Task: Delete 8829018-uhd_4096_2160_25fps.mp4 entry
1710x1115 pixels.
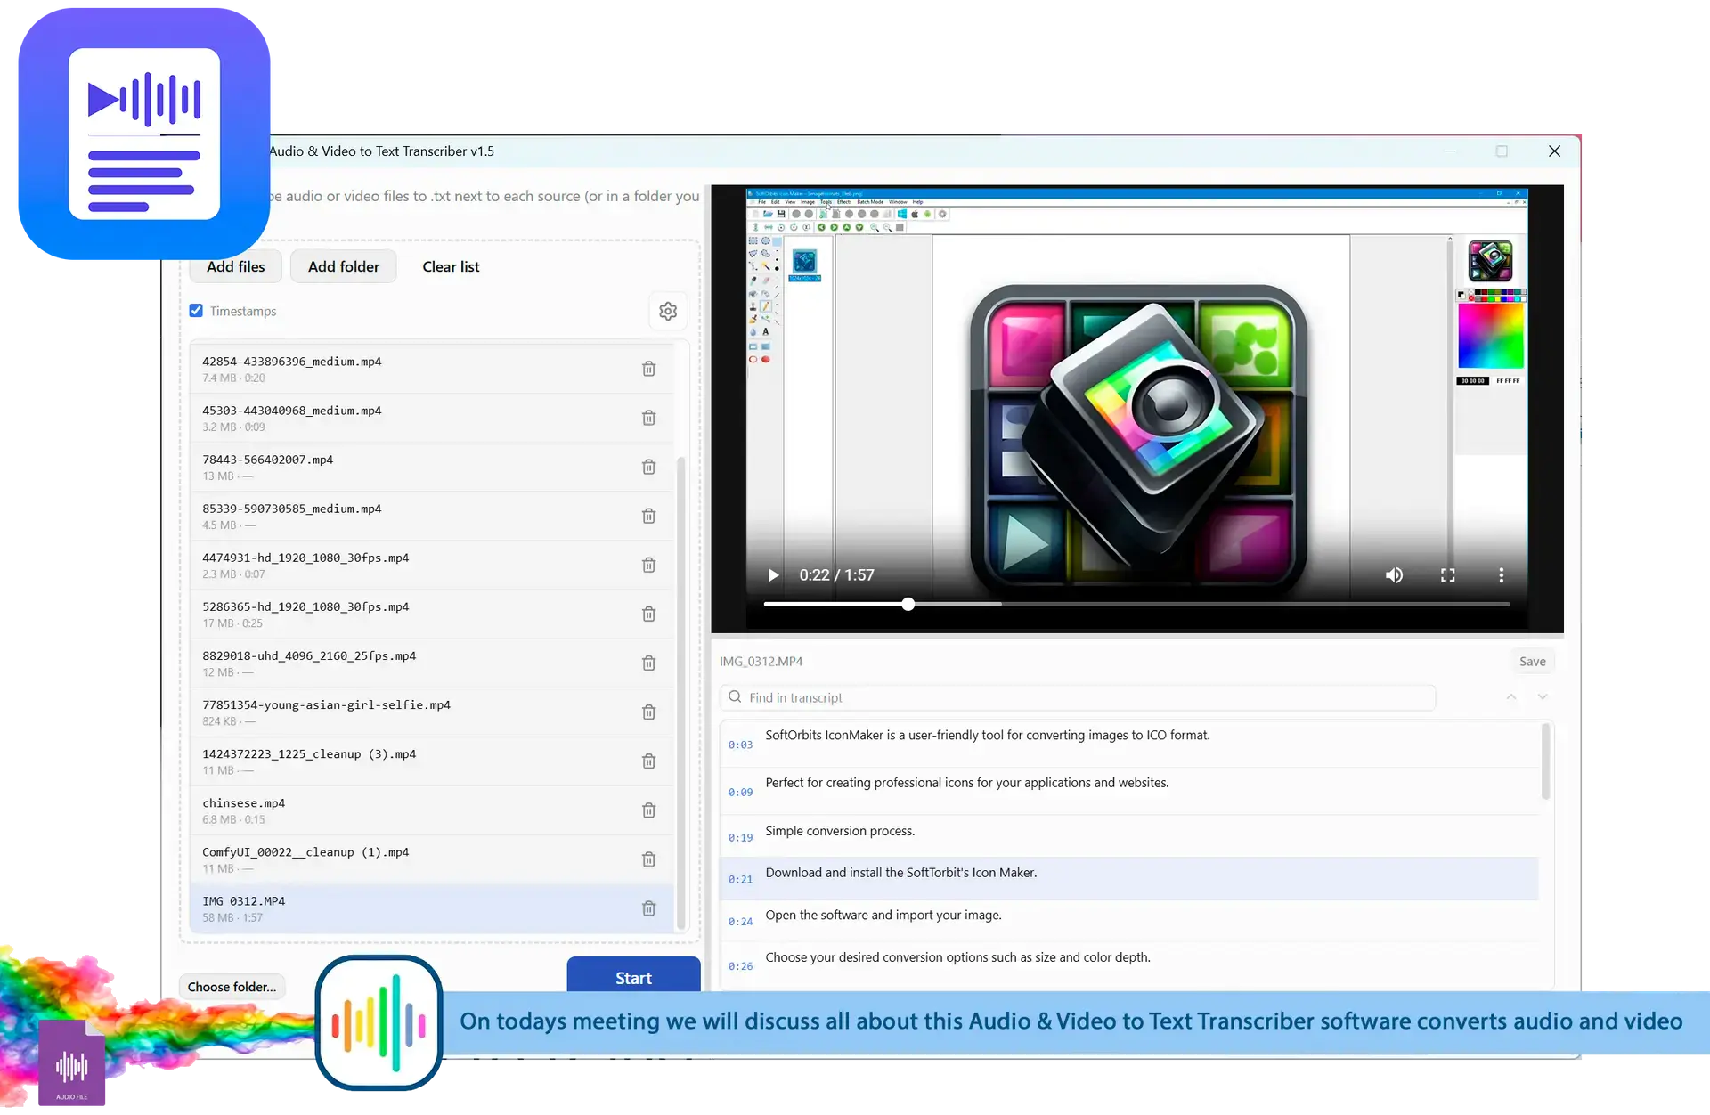Action: (649, 663)
